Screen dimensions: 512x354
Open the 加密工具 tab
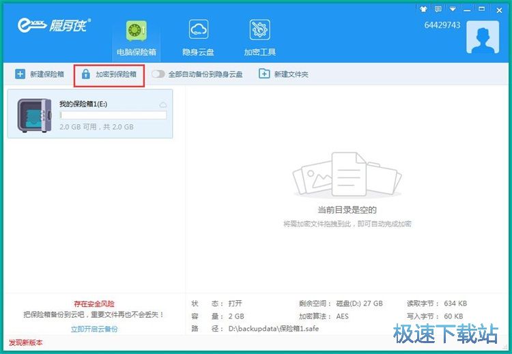[x=260, y=38]
